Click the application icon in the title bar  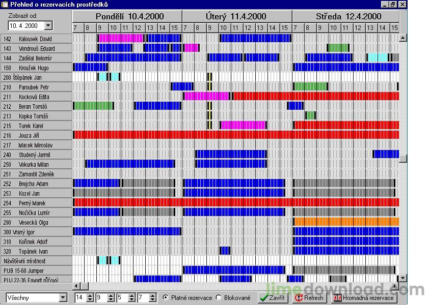[5, 5]
